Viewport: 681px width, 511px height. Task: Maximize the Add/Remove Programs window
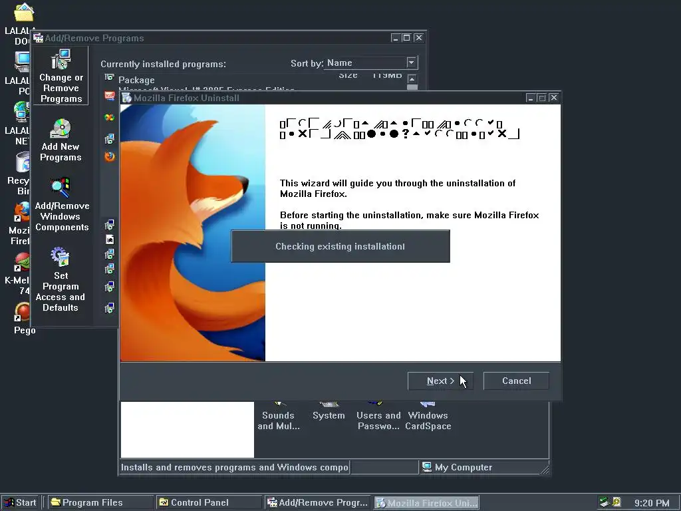[406, 38]
